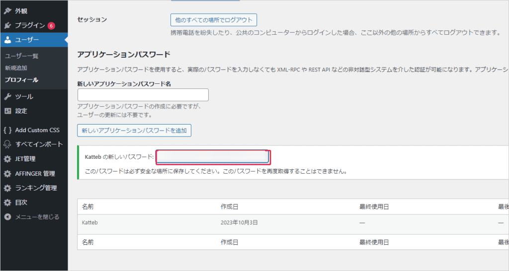Screen dimensions: 509x271
Task: Click the すべてインポート icon
Action: click(x=7, y=144)
